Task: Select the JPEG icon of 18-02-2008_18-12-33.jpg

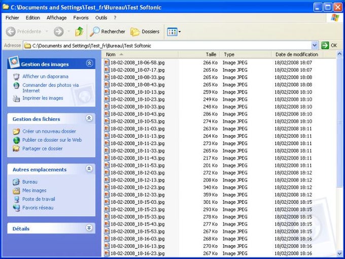Action: (x=107, y=195)
